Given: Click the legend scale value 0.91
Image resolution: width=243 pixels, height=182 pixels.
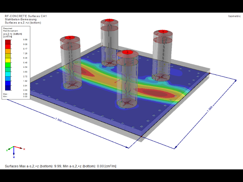Looking at the screenshot, I should coord(25,86).
